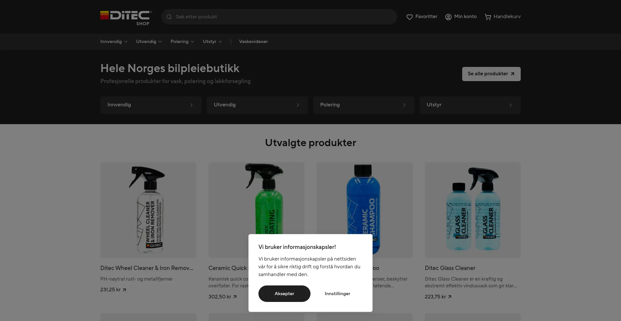
Task: Click the 223,75 kr price
Action: pyautogui.click(x=435, y=297)
